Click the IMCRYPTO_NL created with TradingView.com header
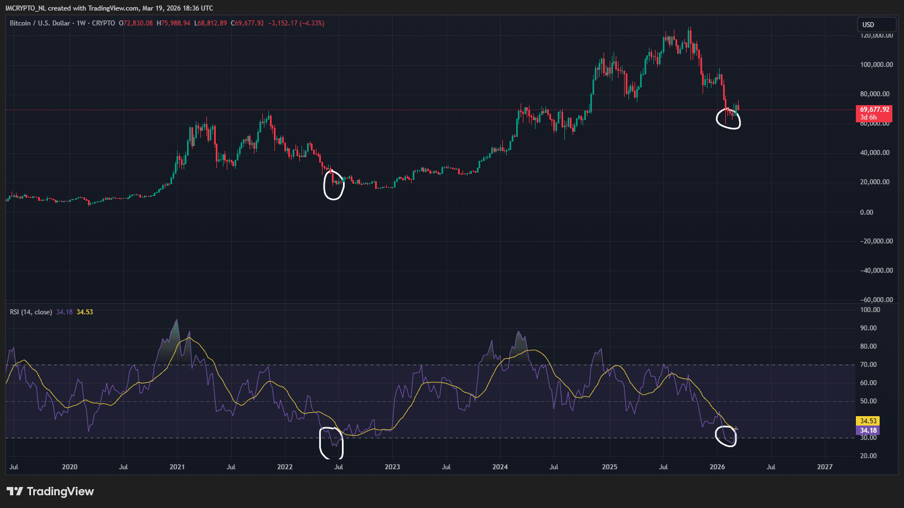The image size is (904, 508). [x=109, y=8]
